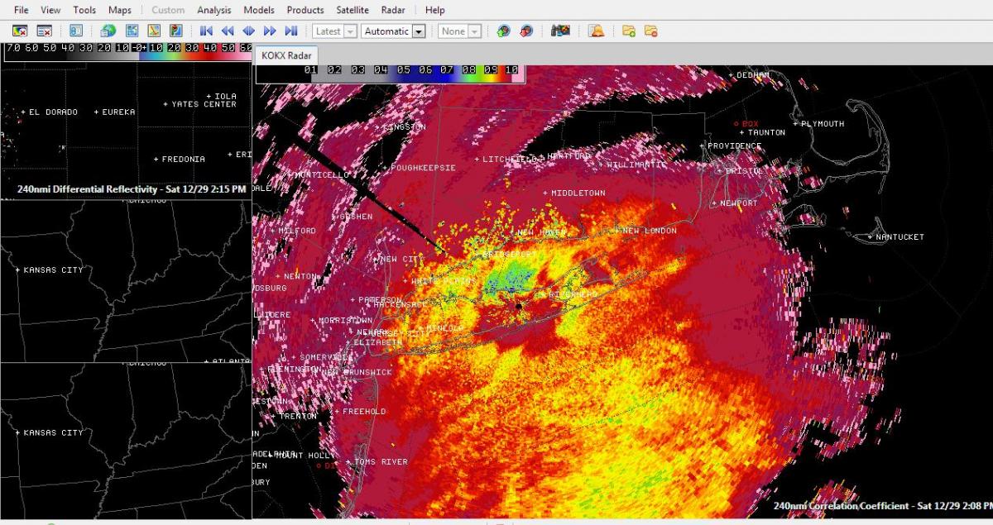Click the clear panel toolbar icon with red X

[x=45, y=31]
